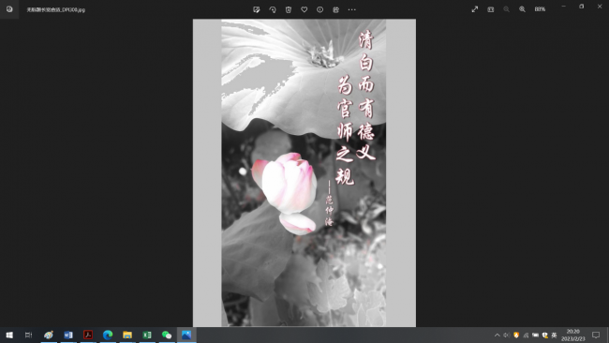Print the image with the printer icon
Viewport: 609px width, 343px height.
pyautogui.click(x=336, y=9)
